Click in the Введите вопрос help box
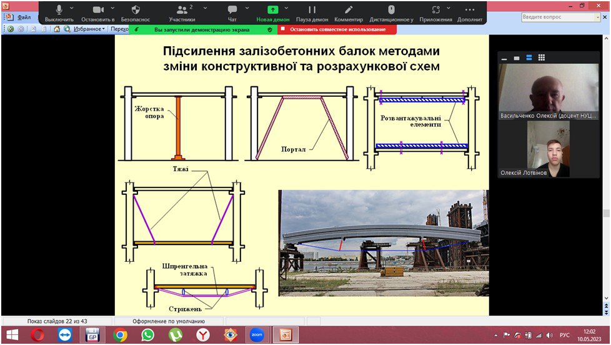Image resolution: width=611 pixels, height=345 pixels. tap(558, 17)
